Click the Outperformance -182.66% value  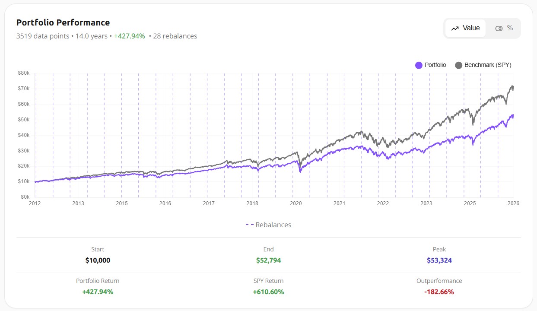(439, 292)
